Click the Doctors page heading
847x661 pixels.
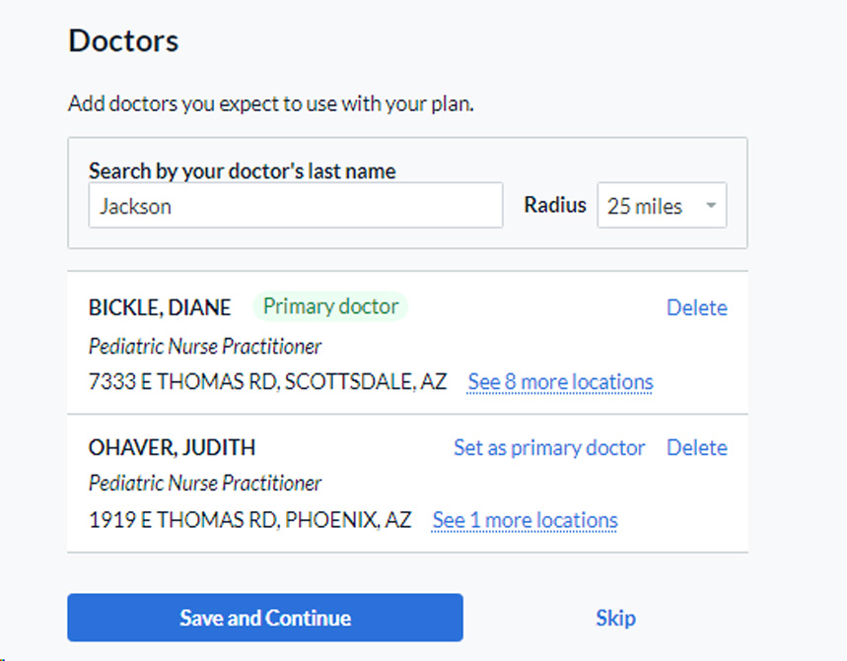122,41
